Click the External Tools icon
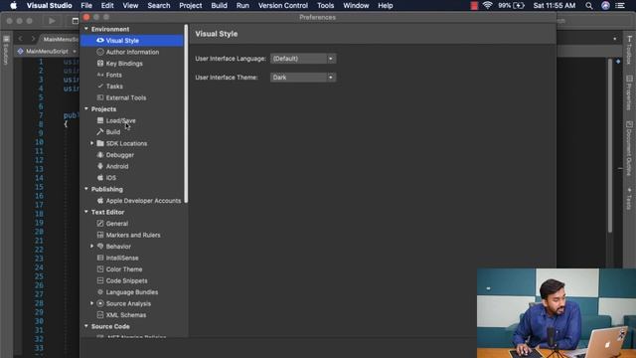This screenshot has width=636, height=358. 100,97
